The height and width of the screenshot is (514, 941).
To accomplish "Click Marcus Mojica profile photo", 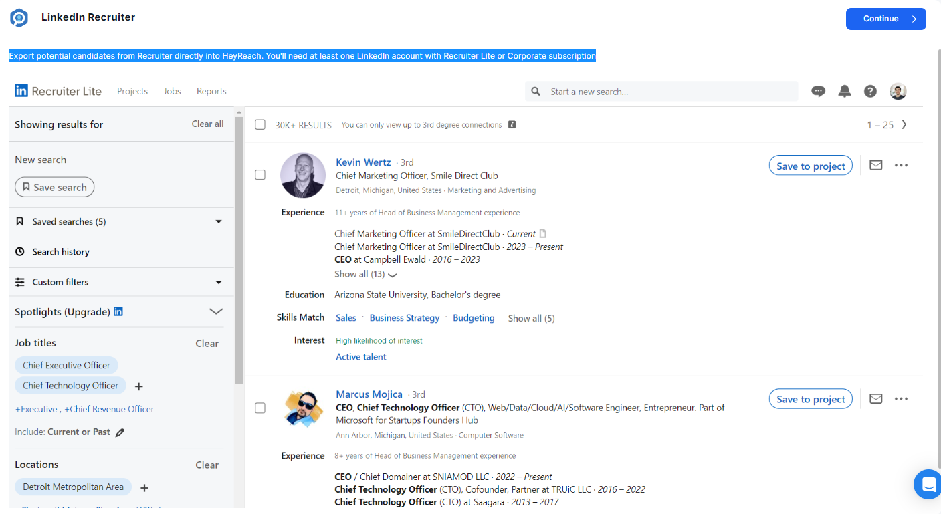I will click(303, 408).
